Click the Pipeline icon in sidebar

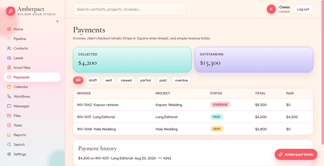click(9, 39)
